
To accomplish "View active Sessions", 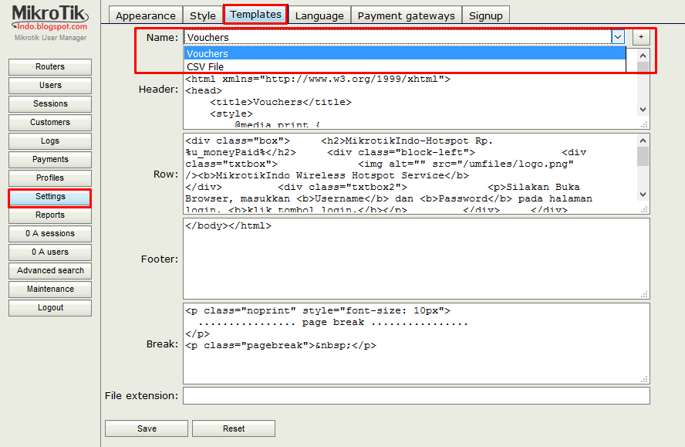I will tap(49, 104).
